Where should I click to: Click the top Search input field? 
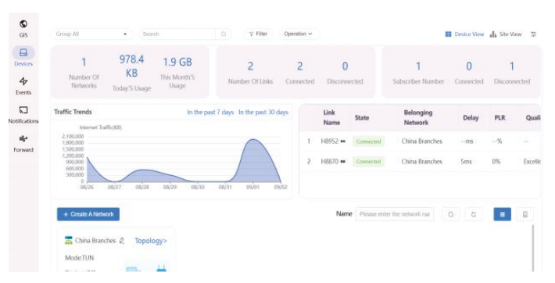177,34
